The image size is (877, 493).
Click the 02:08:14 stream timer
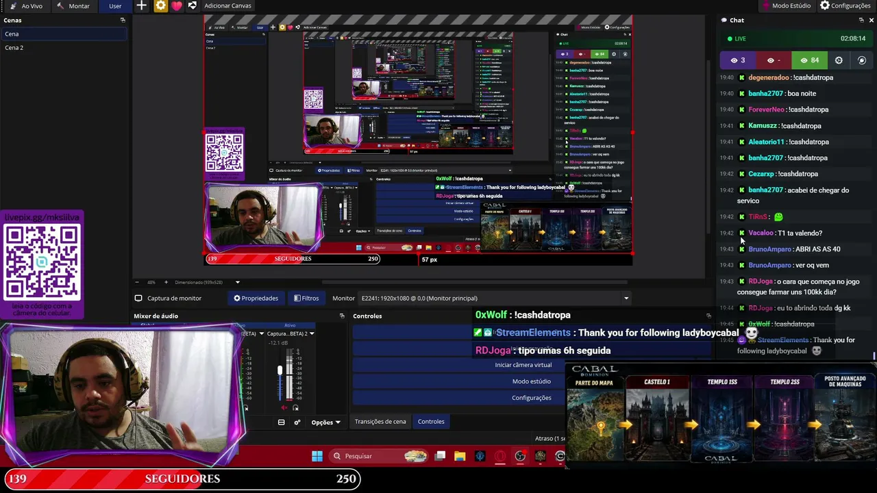pos(853,39)
